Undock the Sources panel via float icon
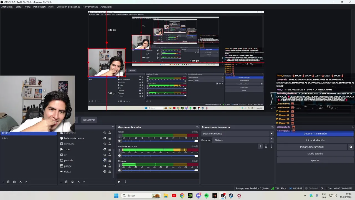Viewport: 355px width, 200px height. (x=113, y=127)
